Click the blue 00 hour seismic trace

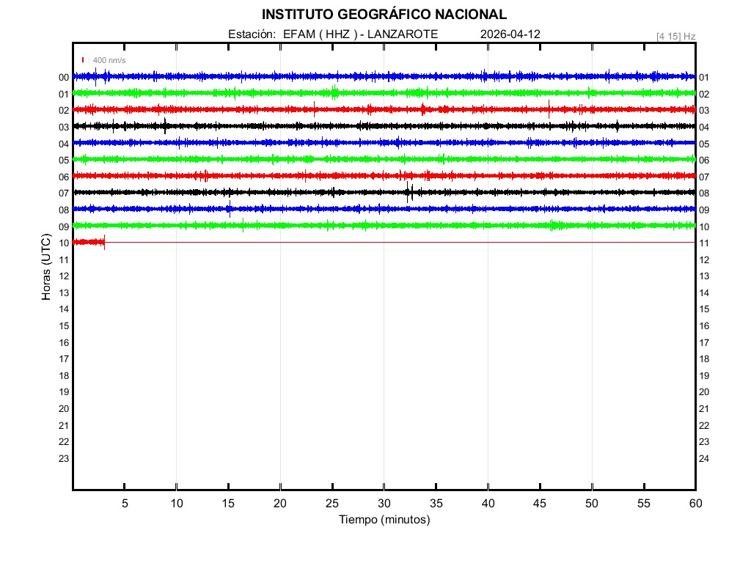(384, 76)
